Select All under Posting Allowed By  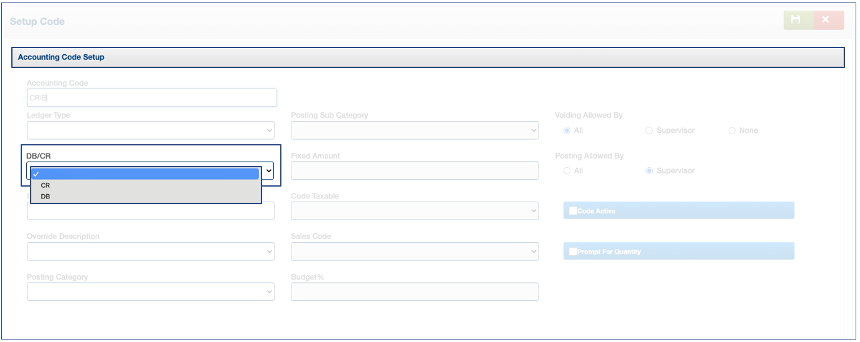click(x=567, y=170)
